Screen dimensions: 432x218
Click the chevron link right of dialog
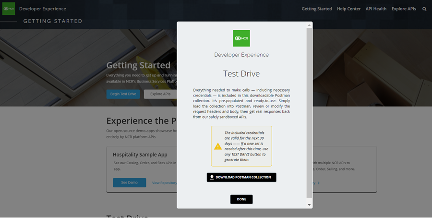[318, 183]
